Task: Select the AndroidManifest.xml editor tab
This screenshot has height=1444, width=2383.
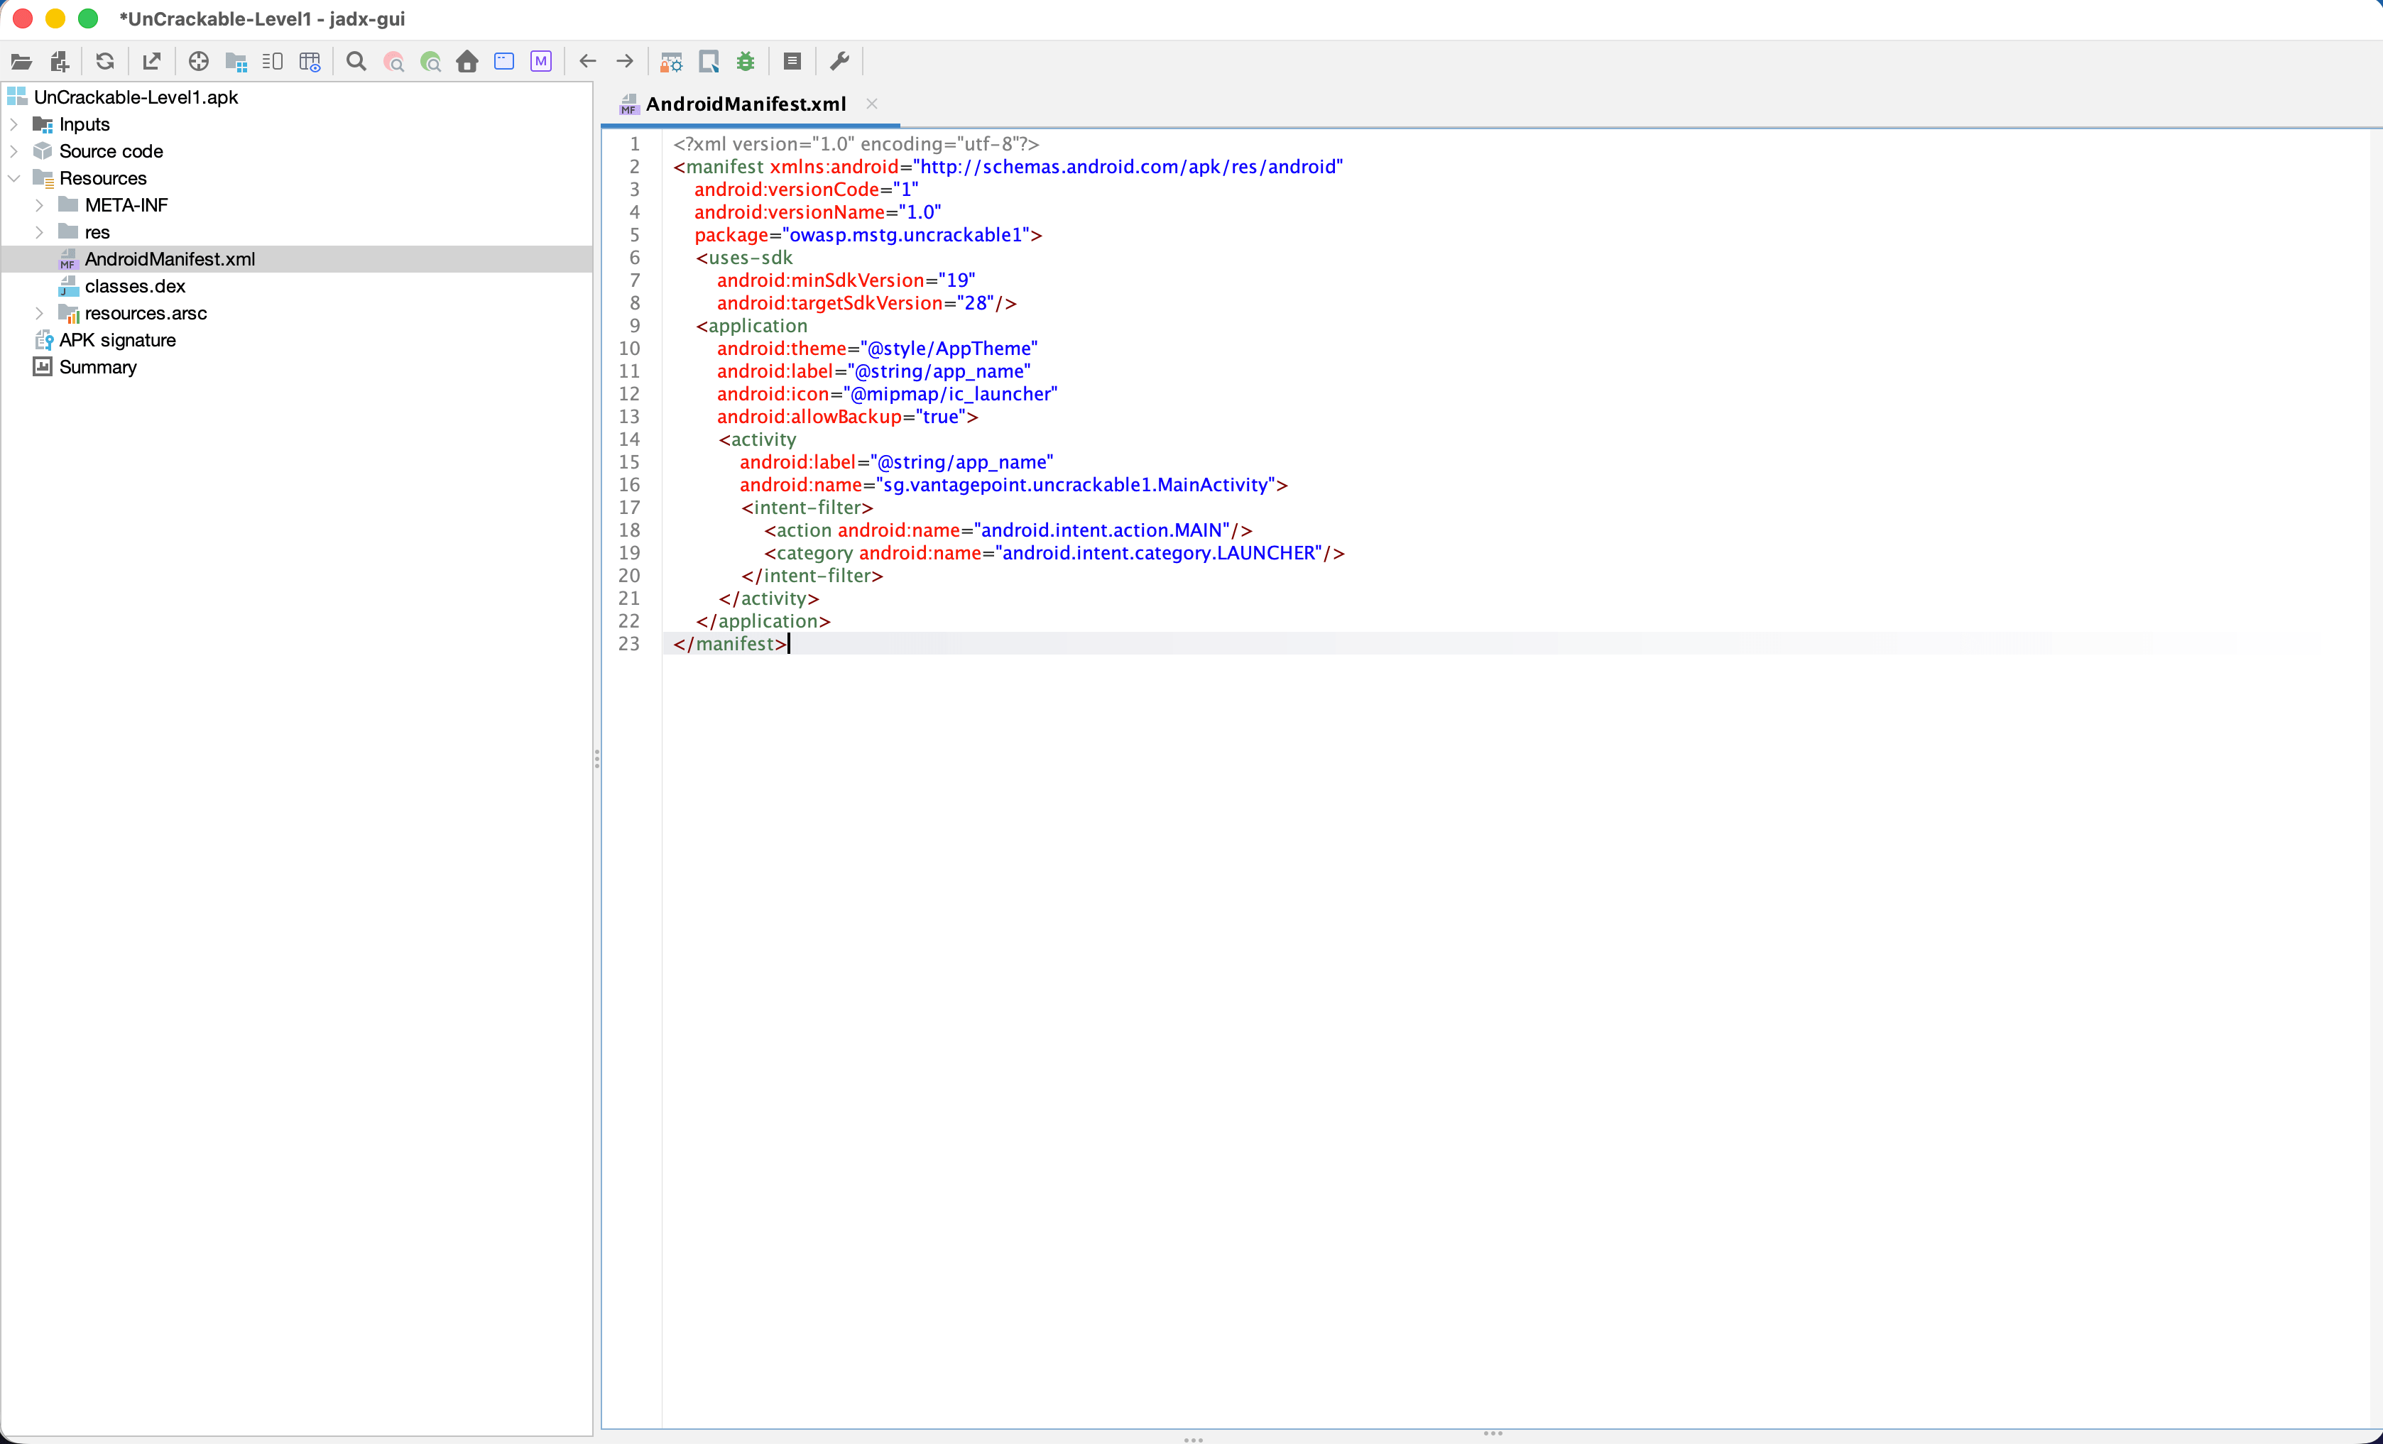Action: point(746,104)
